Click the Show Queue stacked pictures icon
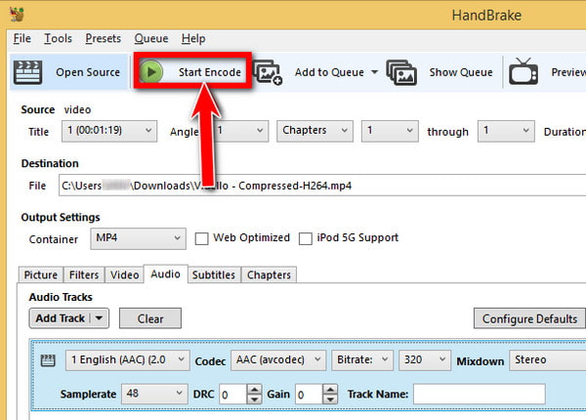 [401, 72]
